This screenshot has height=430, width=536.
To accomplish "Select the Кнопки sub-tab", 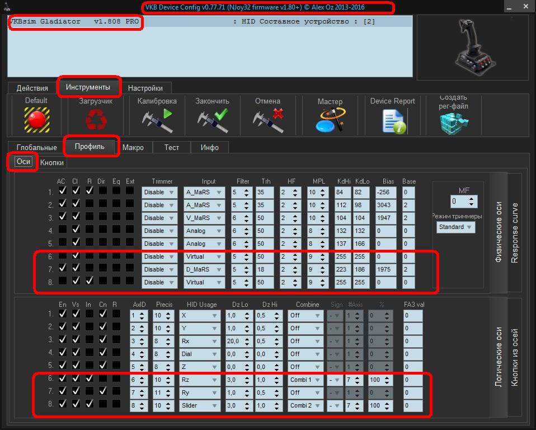I will pyautogui.click(x=52, y=162).
